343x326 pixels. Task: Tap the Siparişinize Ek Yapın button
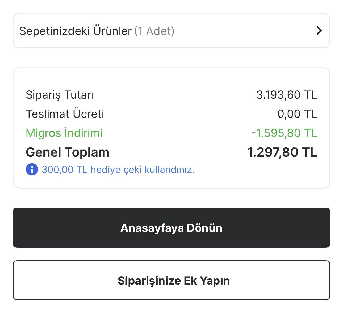pyautogui.click(x=171, y=280)
